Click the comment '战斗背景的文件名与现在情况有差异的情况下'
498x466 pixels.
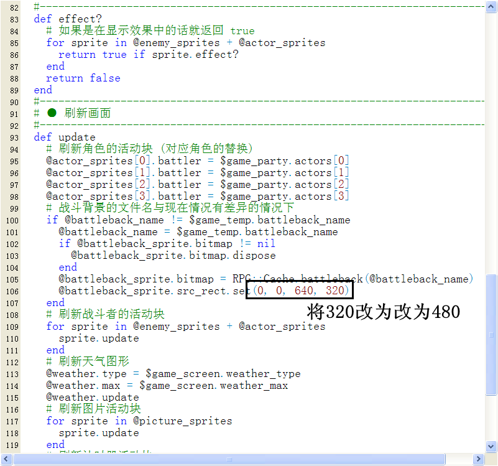(x=177, y=208)
